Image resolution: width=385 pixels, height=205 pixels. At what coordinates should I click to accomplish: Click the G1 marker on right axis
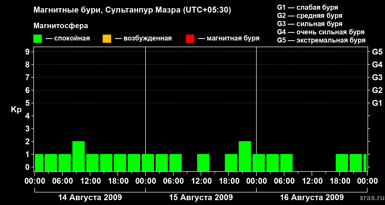coord(377,103)
